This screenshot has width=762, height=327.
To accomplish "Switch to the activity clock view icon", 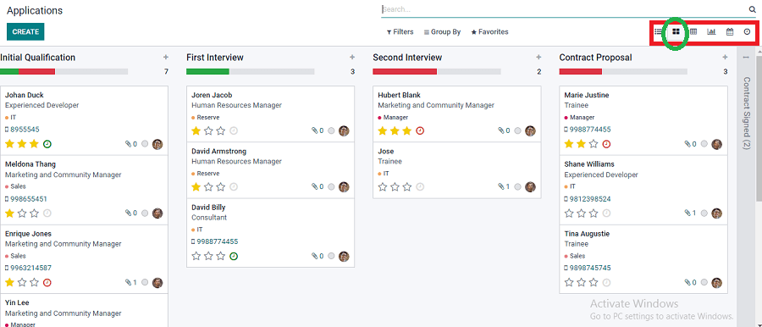I will click(x=748, y=31).
